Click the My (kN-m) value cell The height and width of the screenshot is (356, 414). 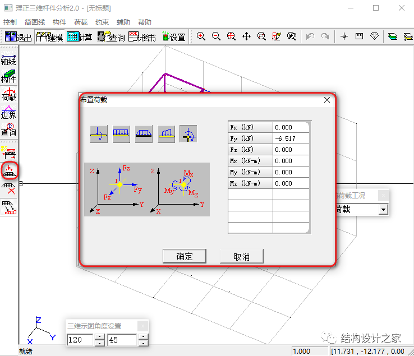pyautogui.click(x=291, y=172)
